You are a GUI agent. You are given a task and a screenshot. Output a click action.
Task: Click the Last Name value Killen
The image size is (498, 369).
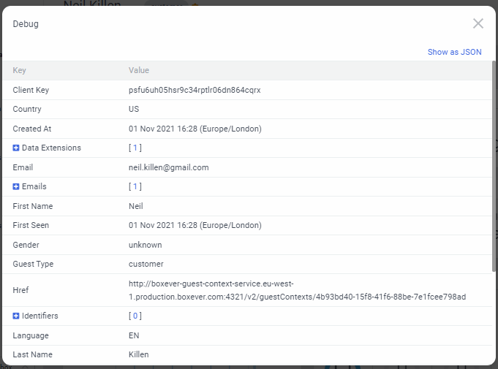(x=138, y=355)
